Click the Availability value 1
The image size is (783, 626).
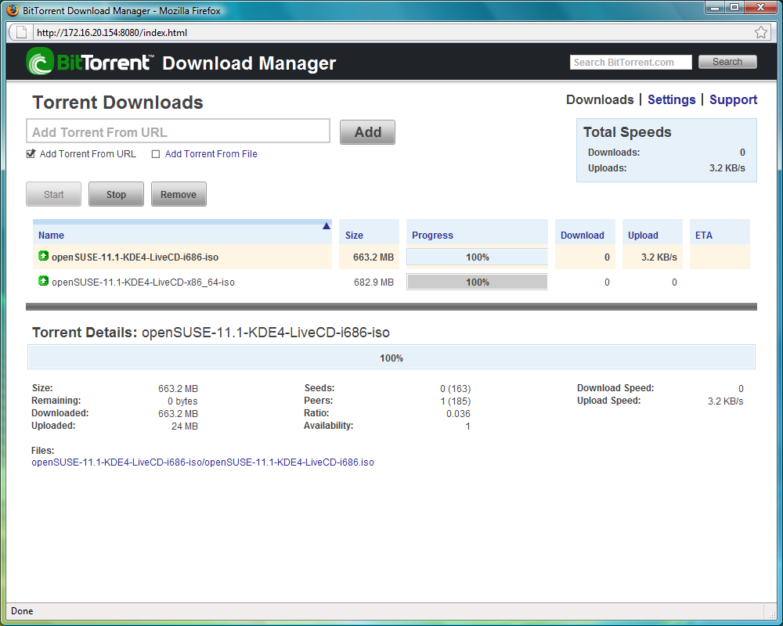[468, 426]
